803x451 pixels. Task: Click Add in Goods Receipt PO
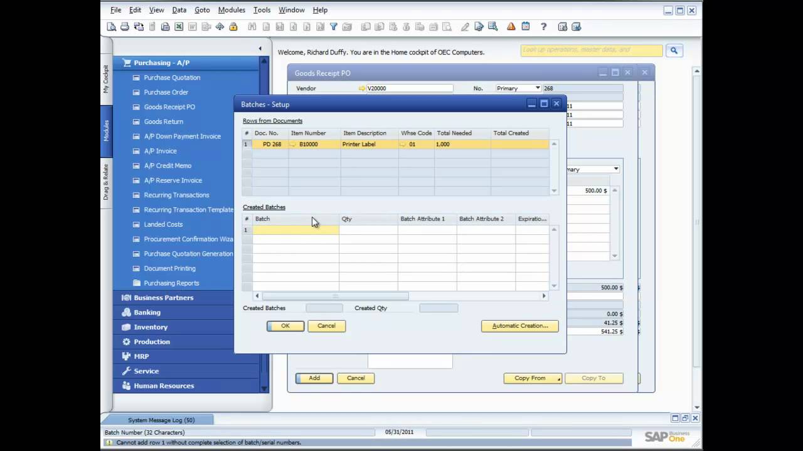314,378
